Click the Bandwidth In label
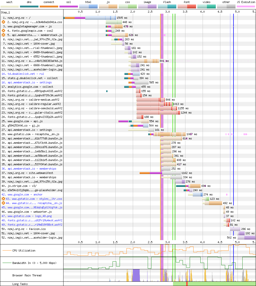Image resolution: width=256 pixels, height=286 pixels. 34,263
